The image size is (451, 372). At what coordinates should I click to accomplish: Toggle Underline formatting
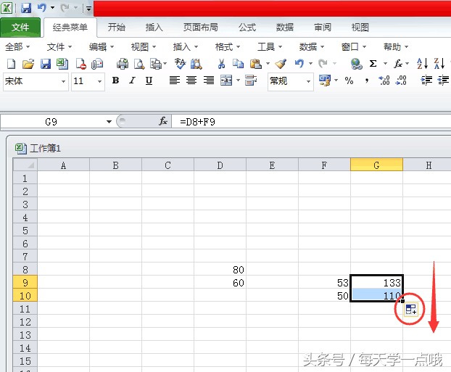pyautogui.click(x=149, y=80)
